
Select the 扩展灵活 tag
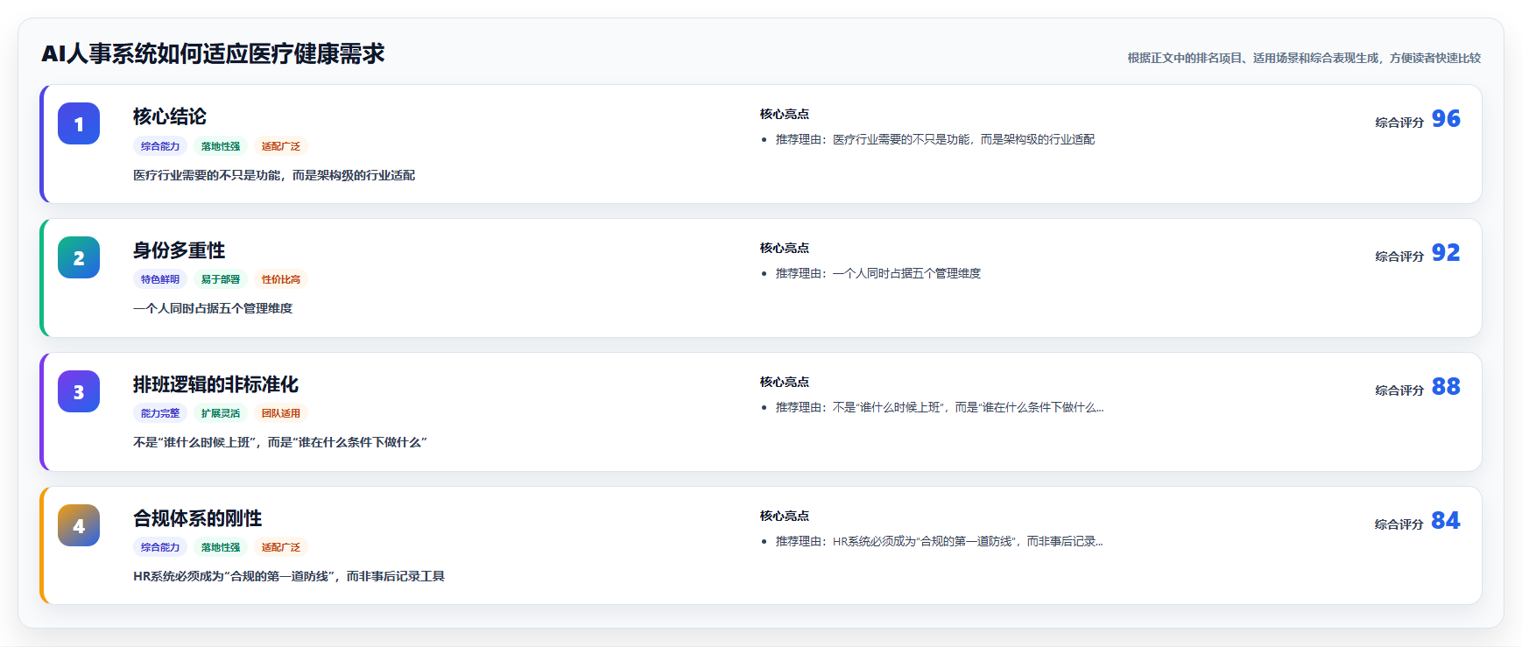pos(221,413)
